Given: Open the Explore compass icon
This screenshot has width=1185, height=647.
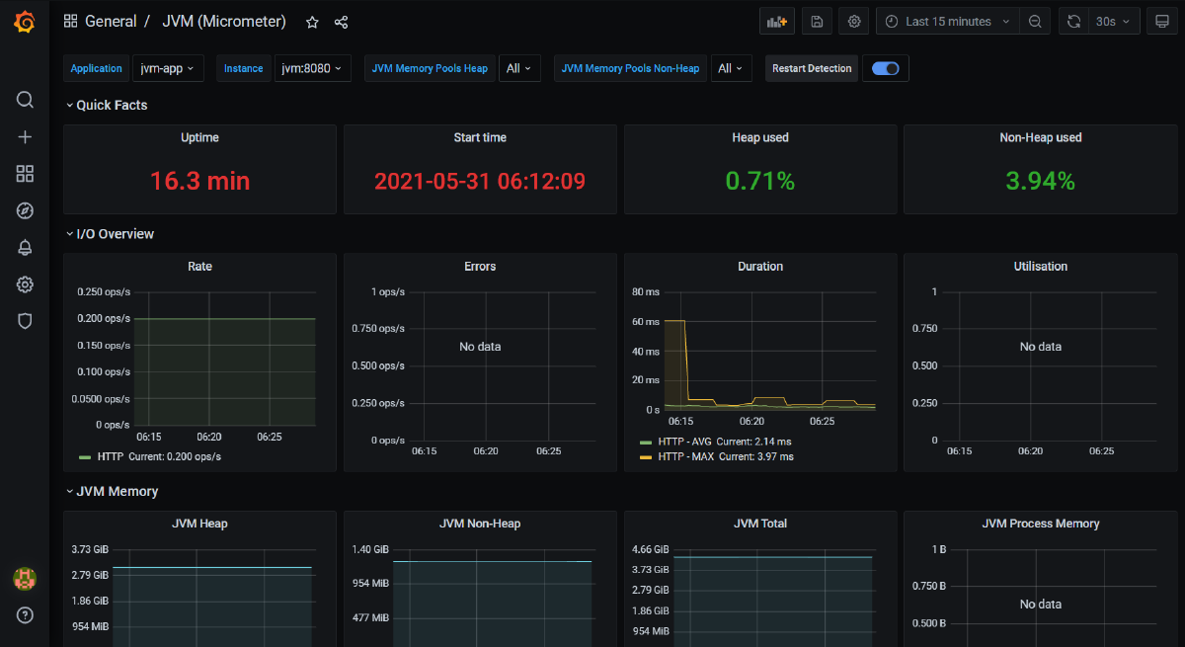Looking at the screenshot, I should pyautogui.click(x=25, y=210).
